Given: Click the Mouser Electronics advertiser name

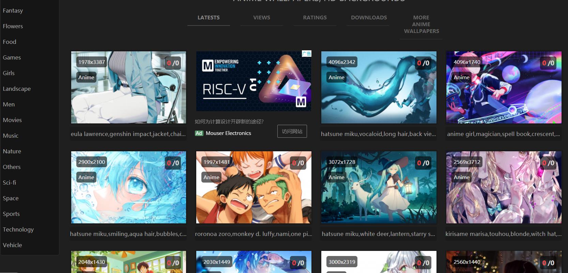Looking at the screenshot, I should coord(228,133).
